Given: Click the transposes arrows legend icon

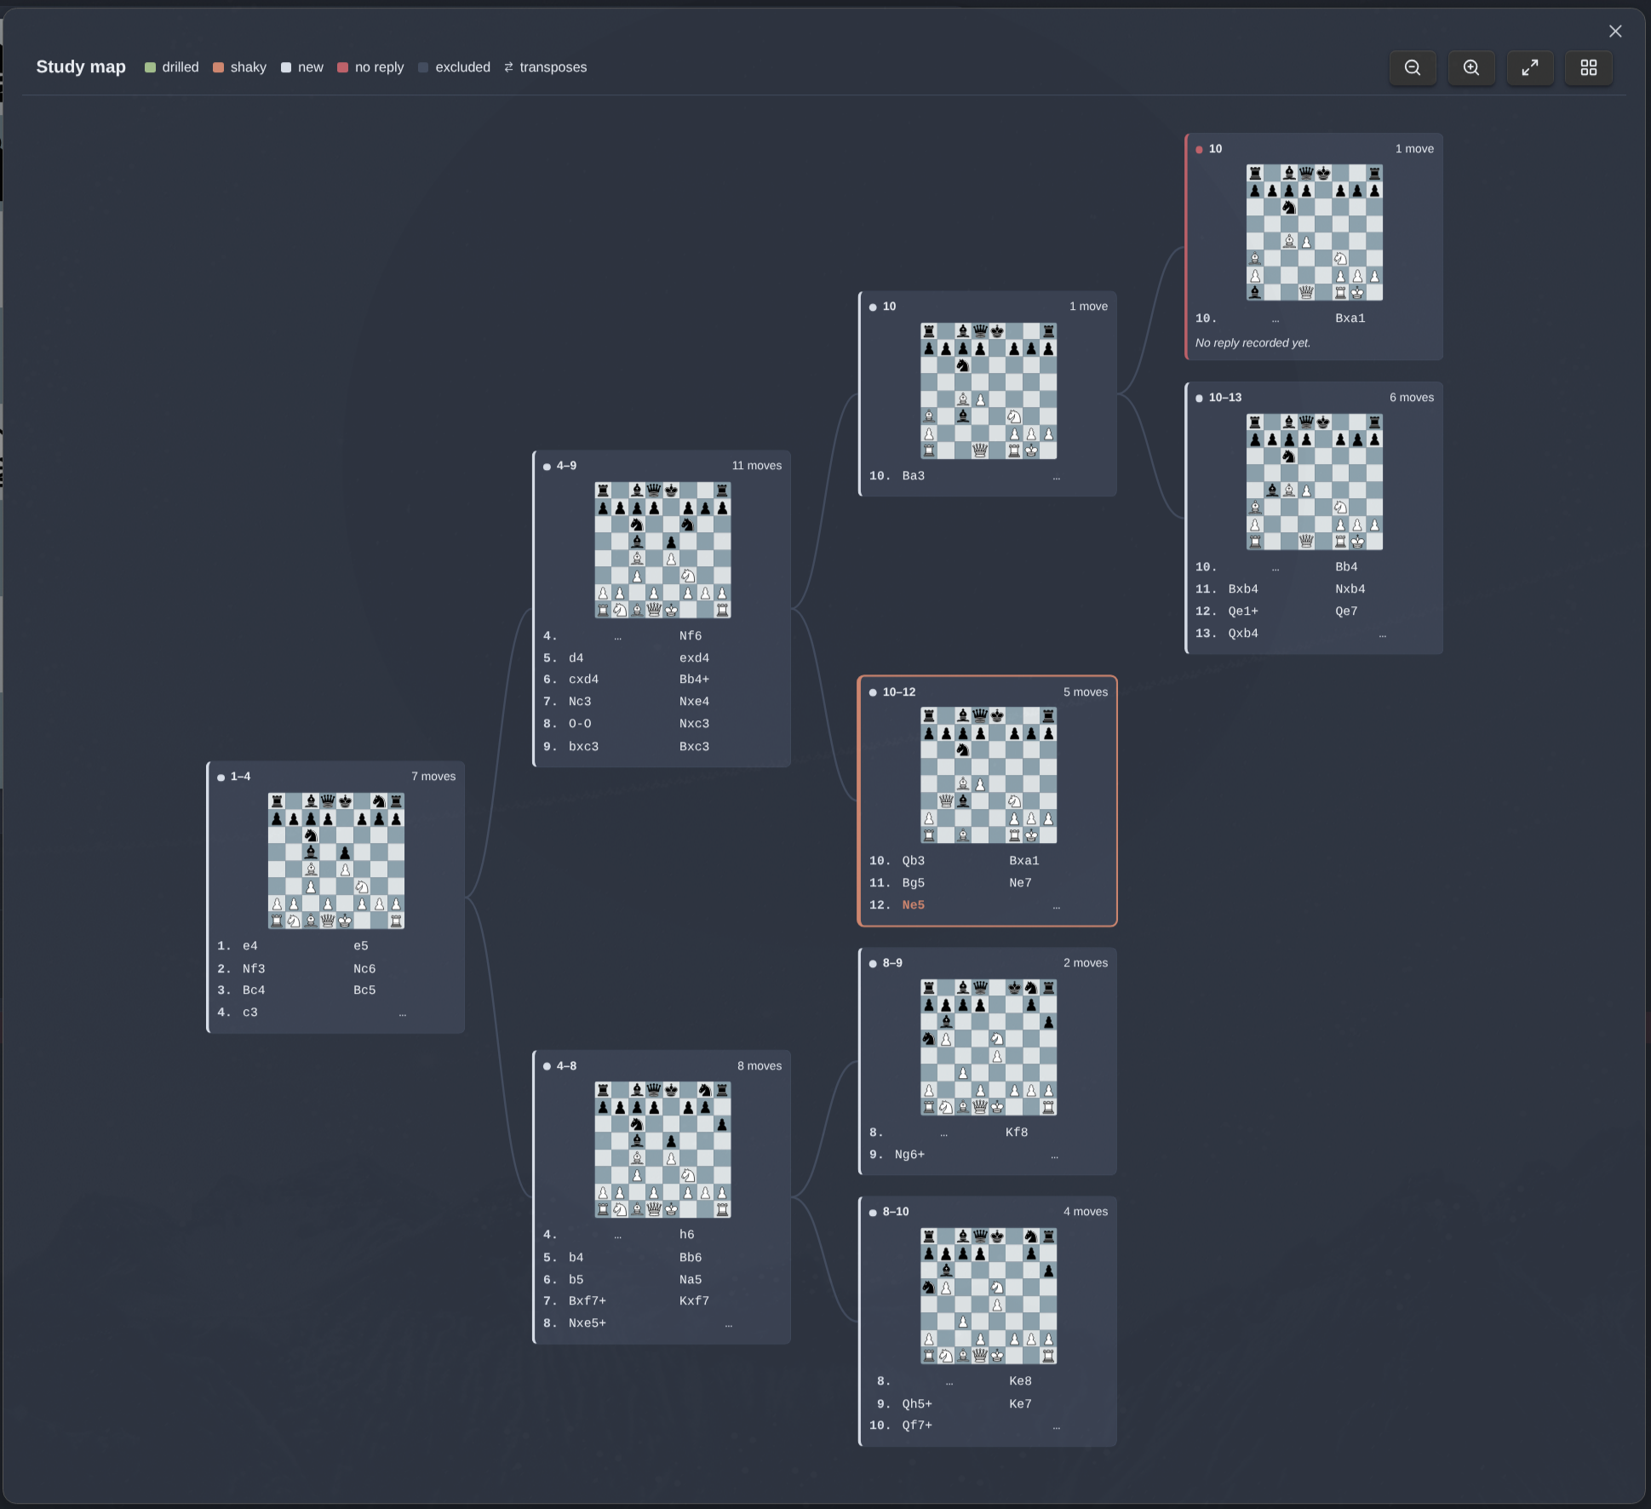Looking at the screenshot, I should [508, 67].
